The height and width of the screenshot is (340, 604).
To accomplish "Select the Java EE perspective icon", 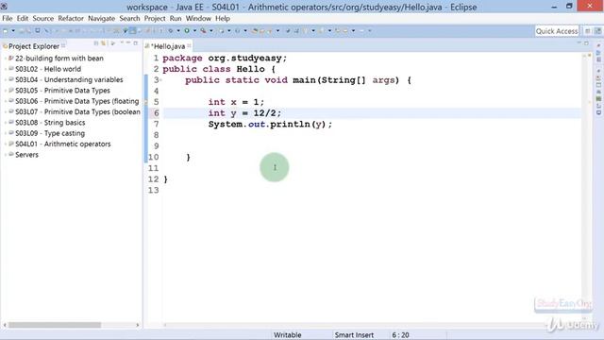I will 597,31.
